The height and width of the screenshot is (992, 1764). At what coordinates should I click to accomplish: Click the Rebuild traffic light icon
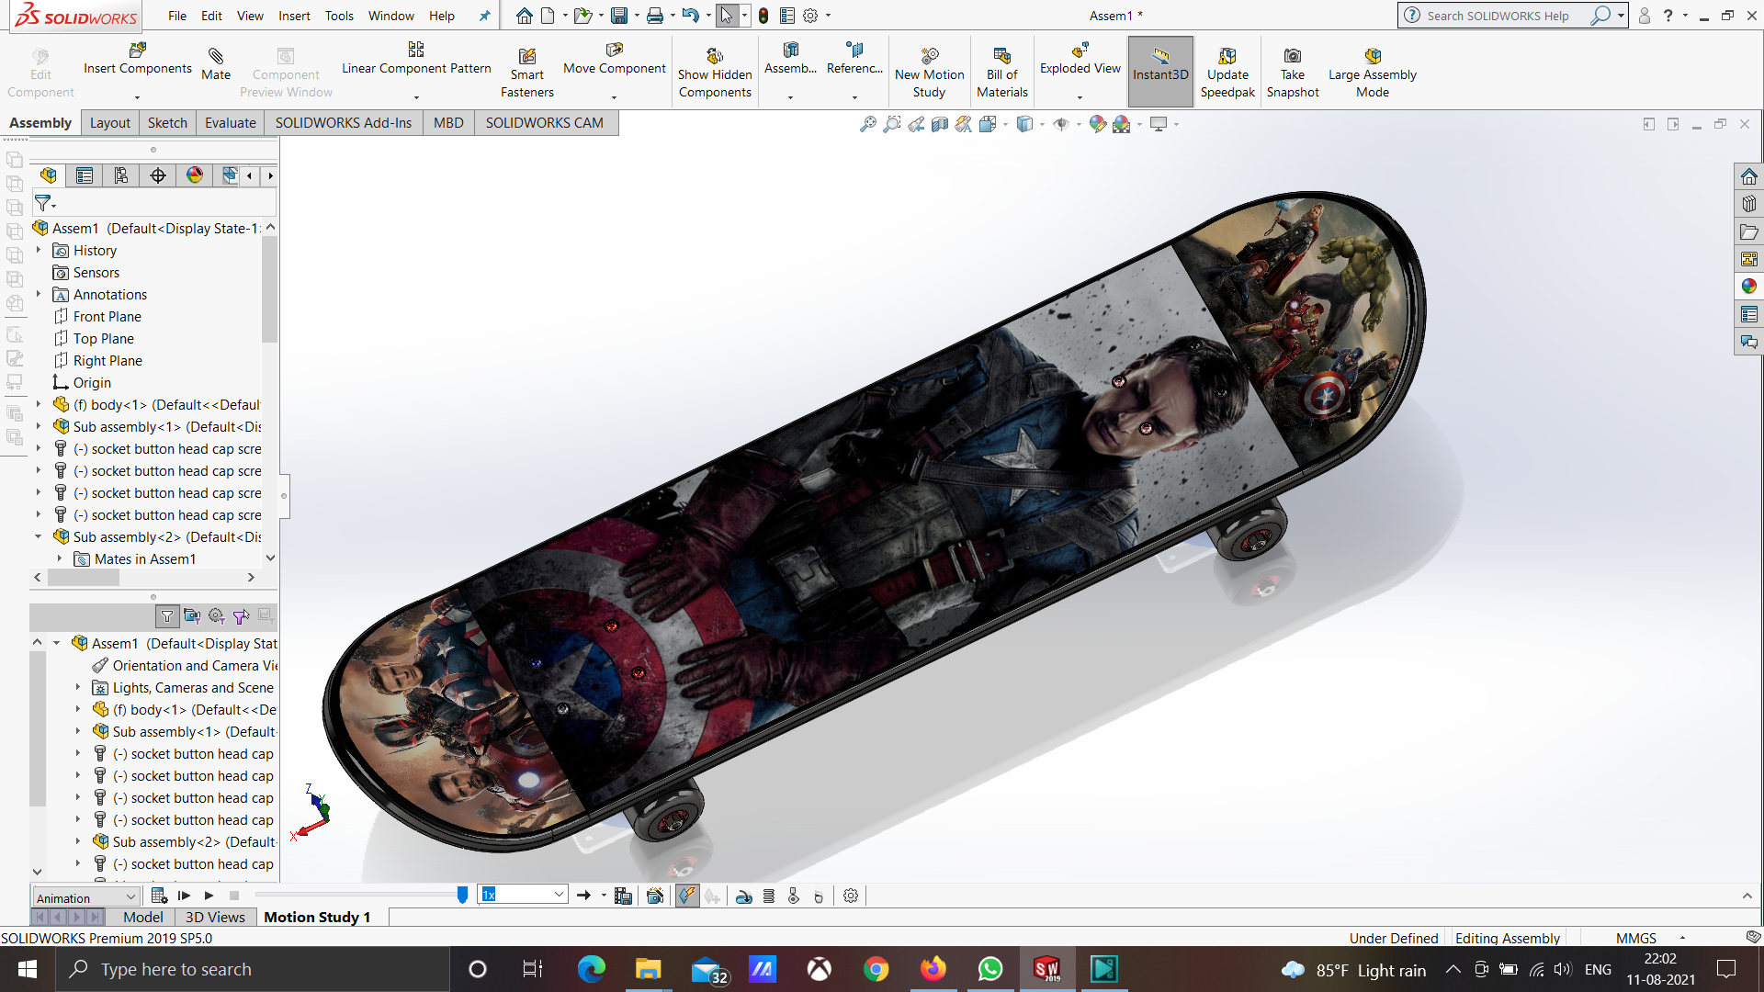pyautogui.click(x=763, y=16)
